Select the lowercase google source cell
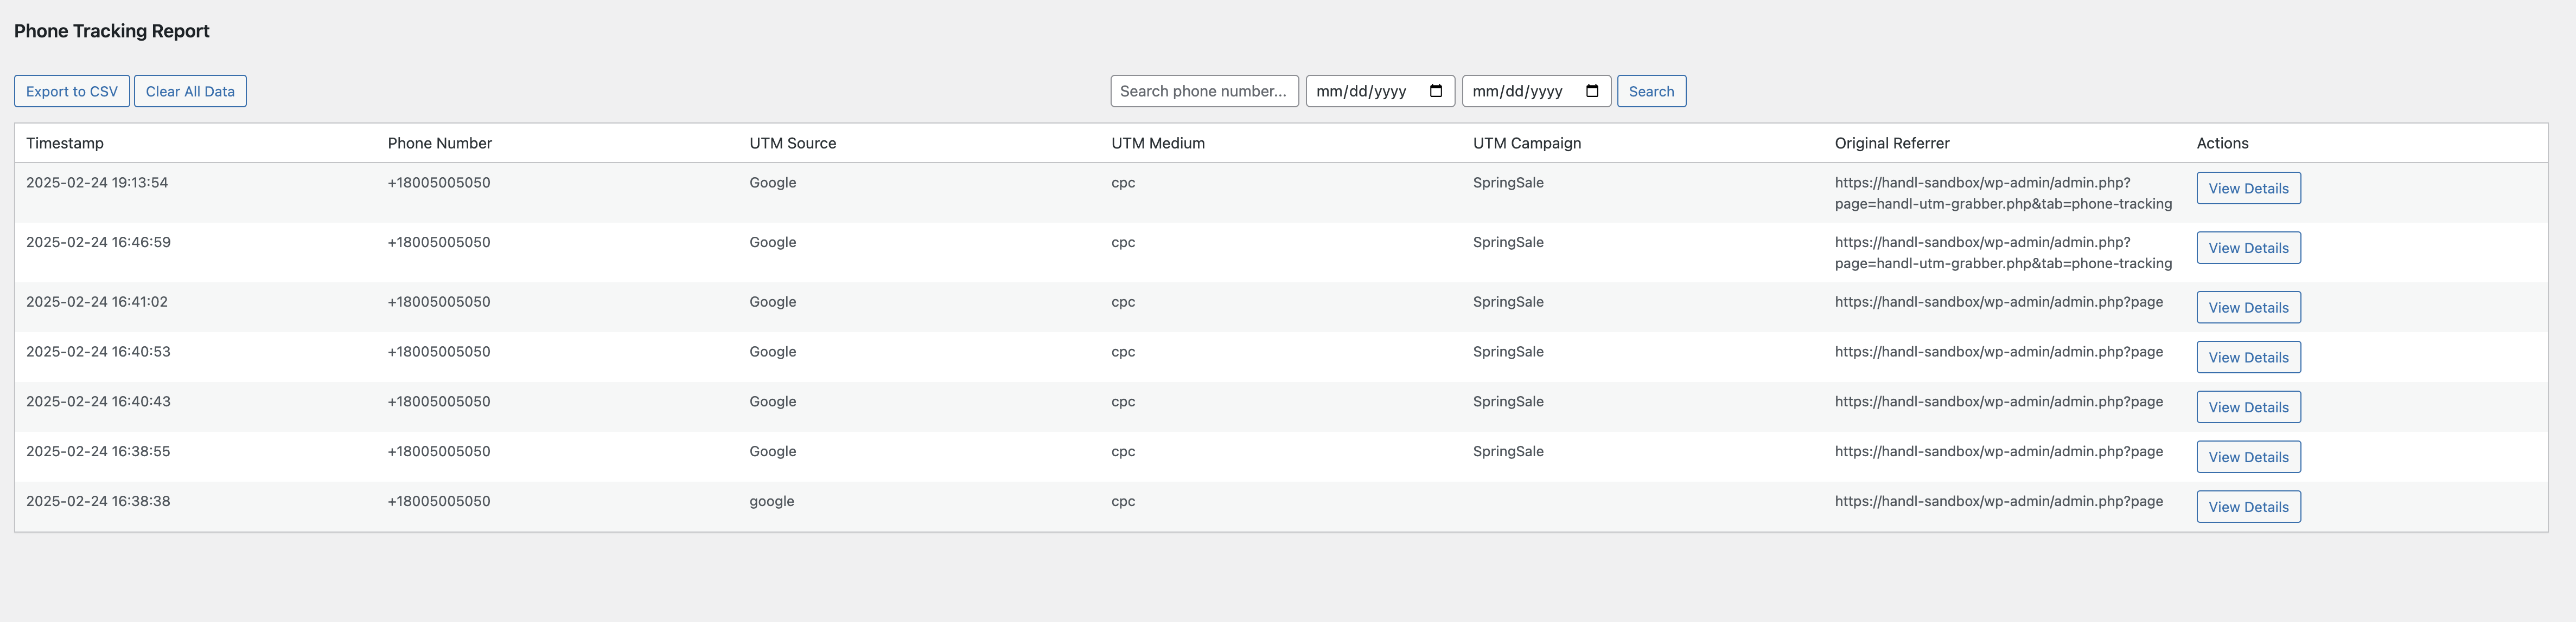 [x=772, y=501]
